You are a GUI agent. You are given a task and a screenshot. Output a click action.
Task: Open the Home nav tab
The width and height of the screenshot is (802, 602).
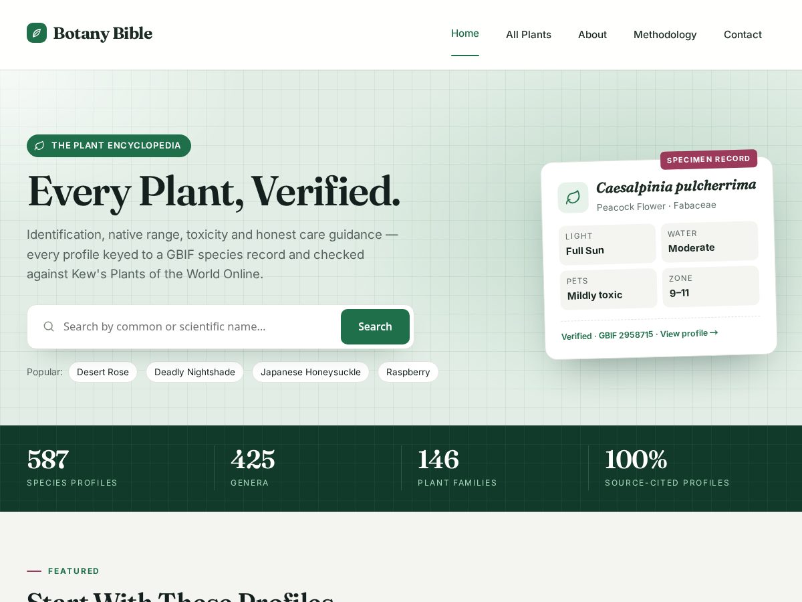pos(465,33)
